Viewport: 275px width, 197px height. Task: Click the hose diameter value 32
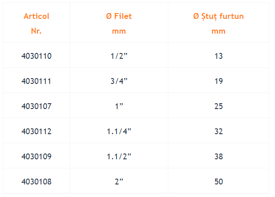219,131
